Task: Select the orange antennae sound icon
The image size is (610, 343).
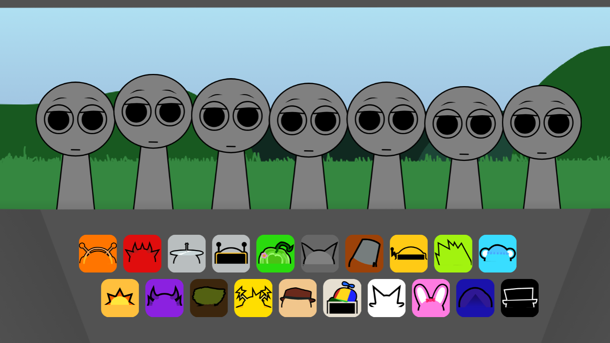Action: pos(98,253)
